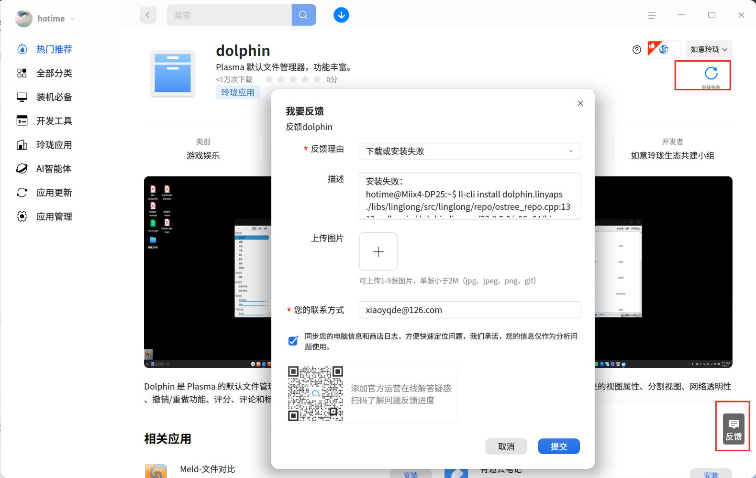
Task: Click the 游戏娱乐 category value
Action: point(203,156)
